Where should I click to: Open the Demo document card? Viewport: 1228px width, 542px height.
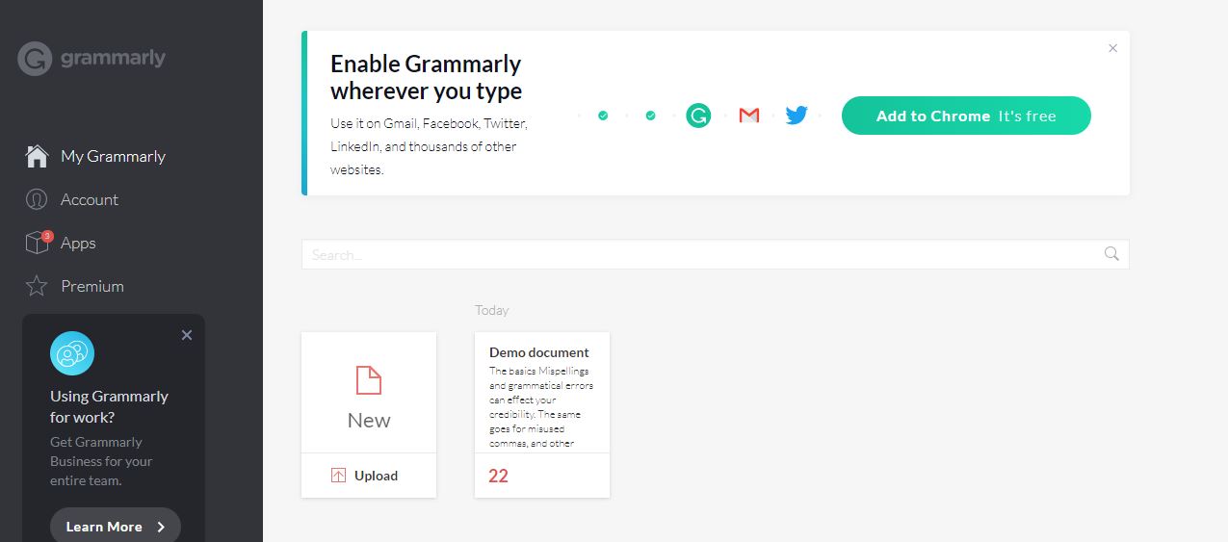point(542,415)
